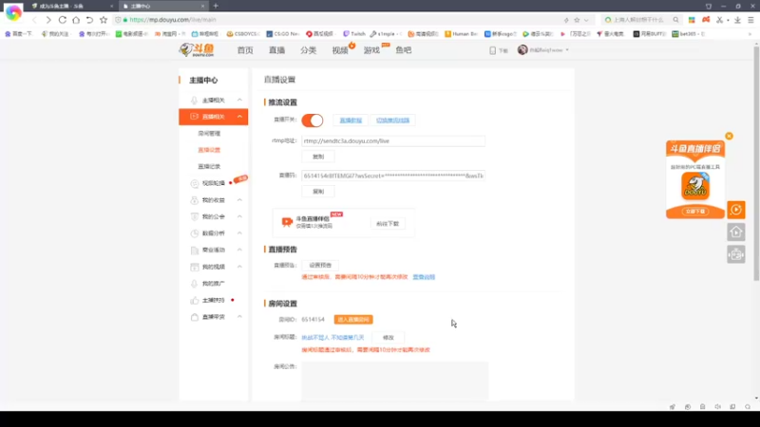Click the 前往下载 download button

tap(388, 224)
